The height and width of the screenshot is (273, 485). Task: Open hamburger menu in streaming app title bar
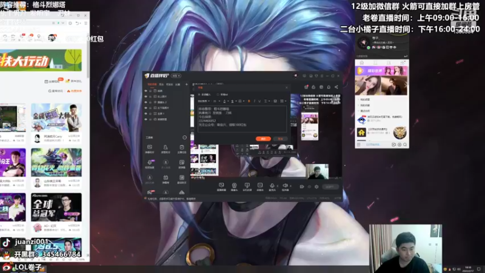pos(322,76)
